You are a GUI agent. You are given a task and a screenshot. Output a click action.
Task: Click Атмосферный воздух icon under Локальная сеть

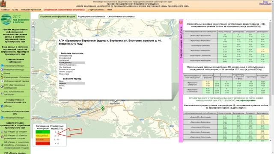click(2, 118)
